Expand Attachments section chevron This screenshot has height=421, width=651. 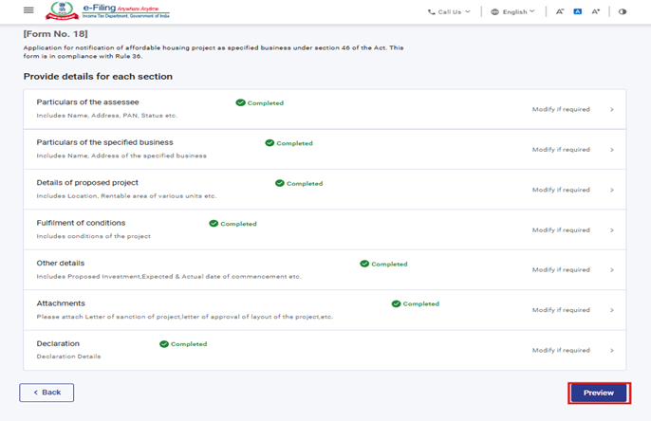[611, 310]
